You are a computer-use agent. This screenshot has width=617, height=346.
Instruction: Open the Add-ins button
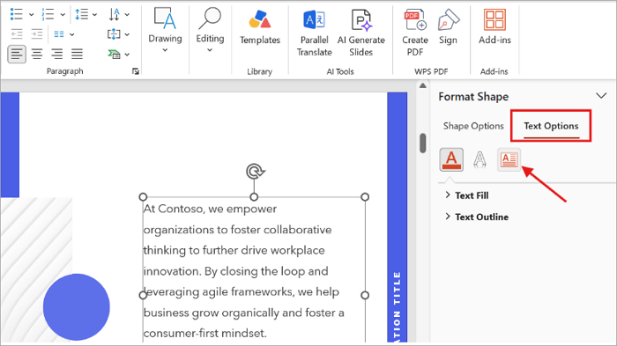[494, 26]
